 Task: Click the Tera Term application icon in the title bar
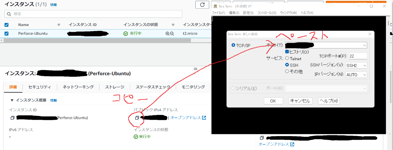pos(215,6)
